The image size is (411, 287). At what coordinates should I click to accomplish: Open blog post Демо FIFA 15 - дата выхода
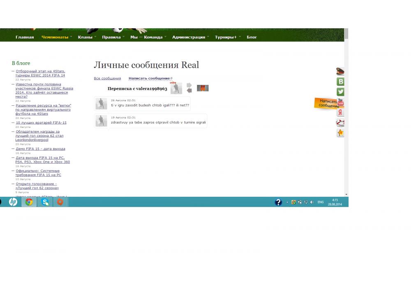[40, 149]
